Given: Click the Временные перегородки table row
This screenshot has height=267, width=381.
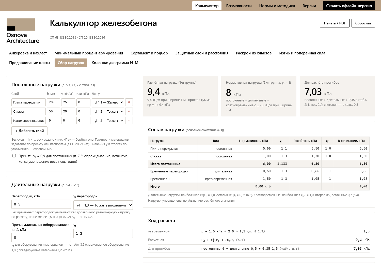Looking at the screenshot, I should [259, 171].
